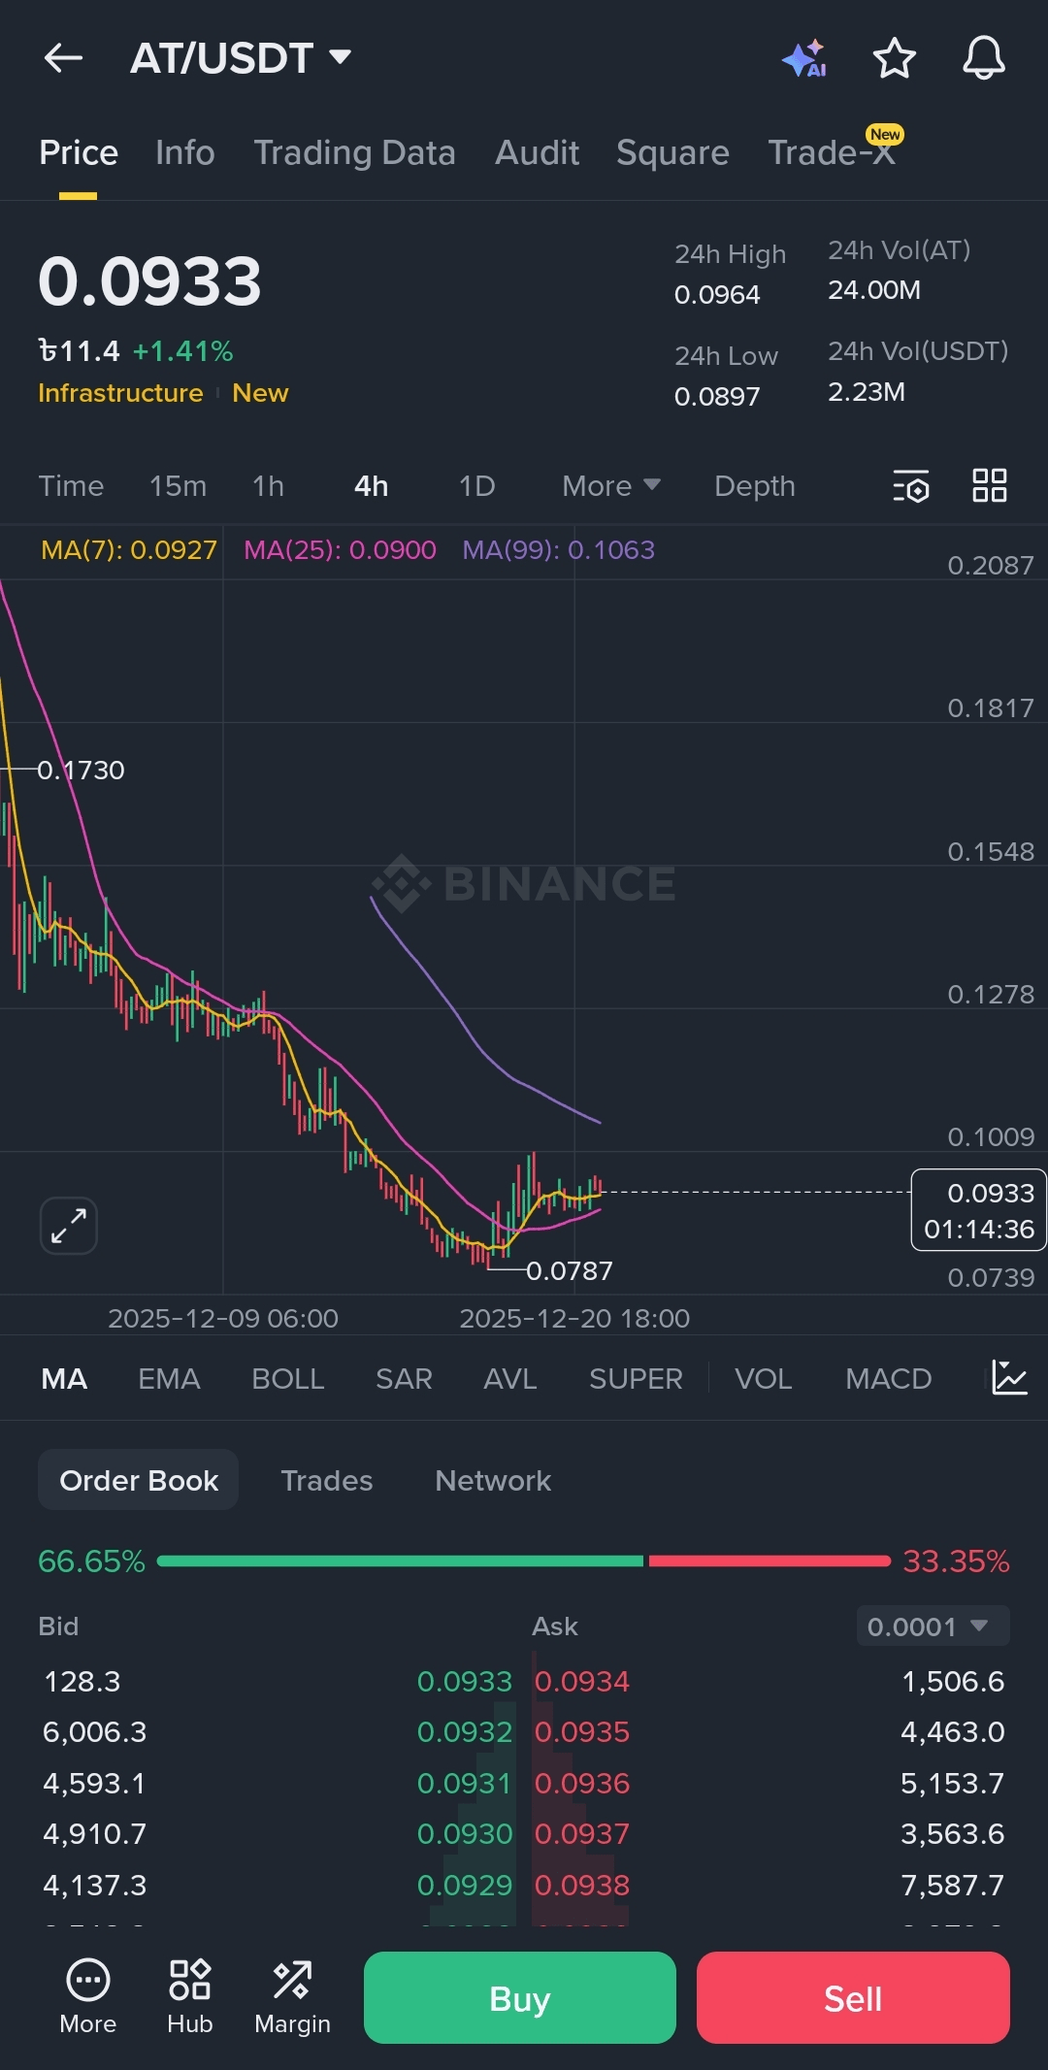Open the Audit tab
The image size is (1048, 2070).
coord(537,152)
